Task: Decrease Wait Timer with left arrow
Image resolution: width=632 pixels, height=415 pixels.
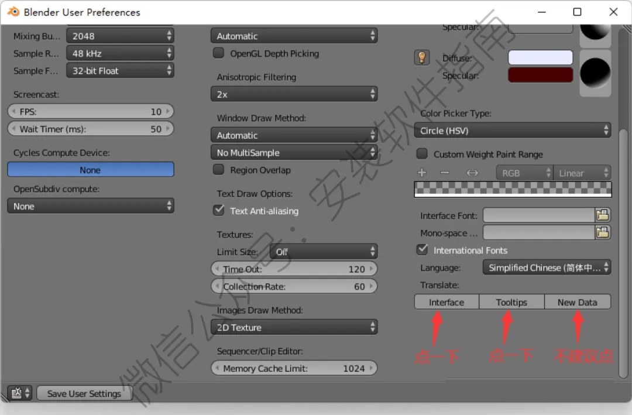Action: [x=13, y=129]
